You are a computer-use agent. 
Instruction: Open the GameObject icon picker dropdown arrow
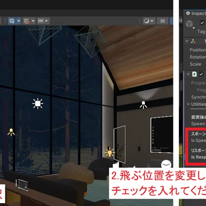(x=194, y=28)
